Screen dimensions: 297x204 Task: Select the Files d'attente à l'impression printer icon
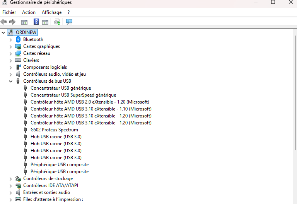tap(18, 199)
